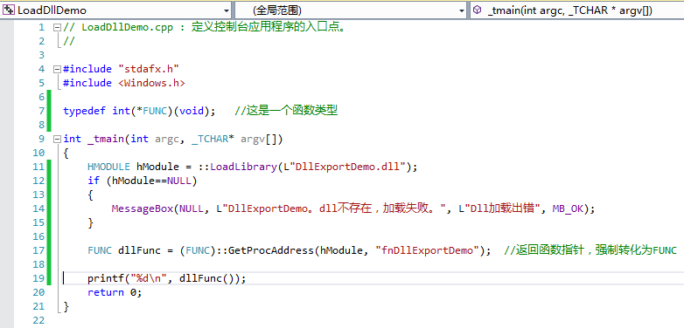The height and width of the screenshot is (328, 684).
Task: Click line number 3 in the gutter
Action: 41,55
